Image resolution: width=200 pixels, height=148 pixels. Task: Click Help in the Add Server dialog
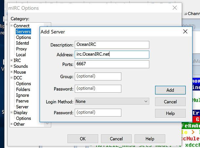pos(170,113)
